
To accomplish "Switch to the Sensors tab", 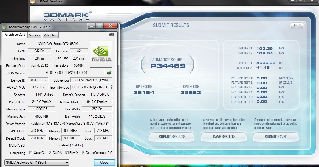I will click(34, 35).
